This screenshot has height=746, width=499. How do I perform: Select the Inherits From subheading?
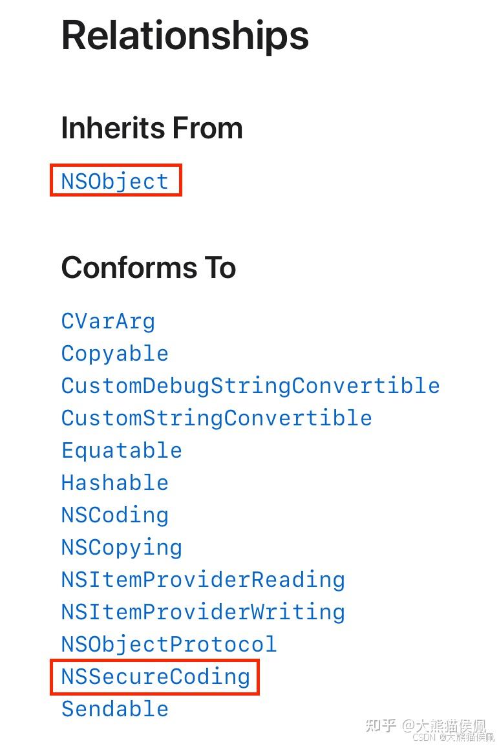click(x=152, y=128)
